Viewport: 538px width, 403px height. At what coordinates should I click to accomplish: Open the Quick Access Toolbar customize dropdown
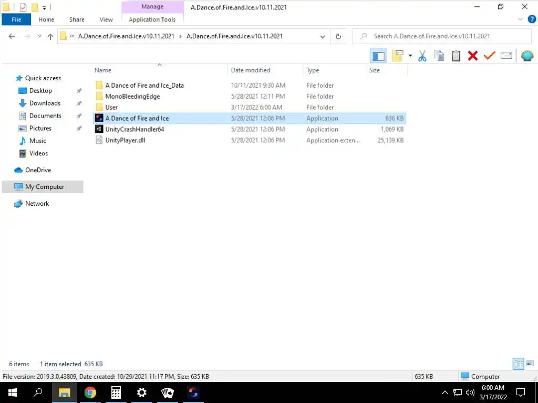pos(44,7)
